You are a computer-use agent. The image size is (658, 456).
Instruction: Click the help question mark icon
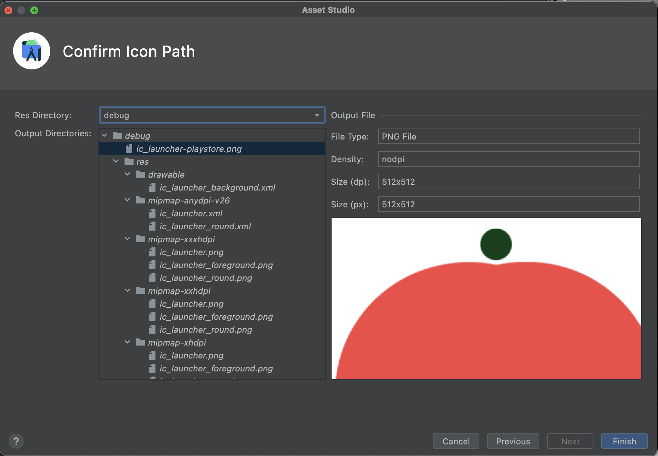tap(16, 441)
